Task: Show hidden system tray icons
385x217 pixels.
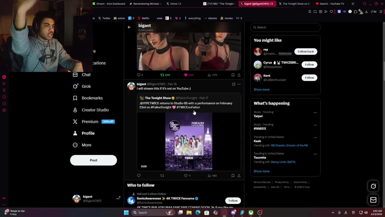Action: point(333,213)
